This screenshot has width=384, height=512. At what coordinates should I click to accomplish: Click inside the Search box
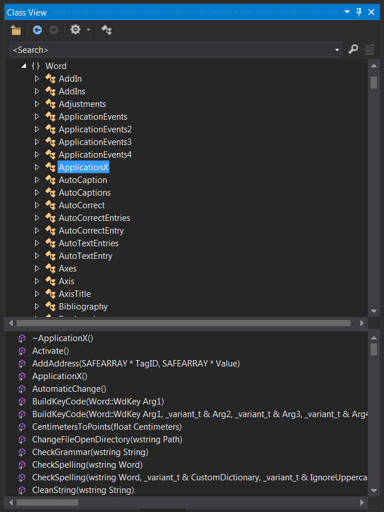click(172, 50)
